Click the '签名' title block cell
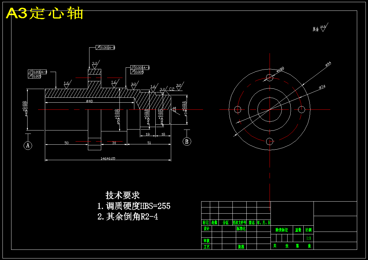Viewport: 368px width, 260px height. (x=252, y=223)
